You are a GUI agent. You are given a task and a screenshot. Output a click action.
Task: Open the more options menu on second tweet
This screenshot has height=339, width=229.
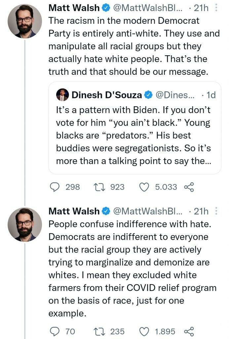(216, 211)
